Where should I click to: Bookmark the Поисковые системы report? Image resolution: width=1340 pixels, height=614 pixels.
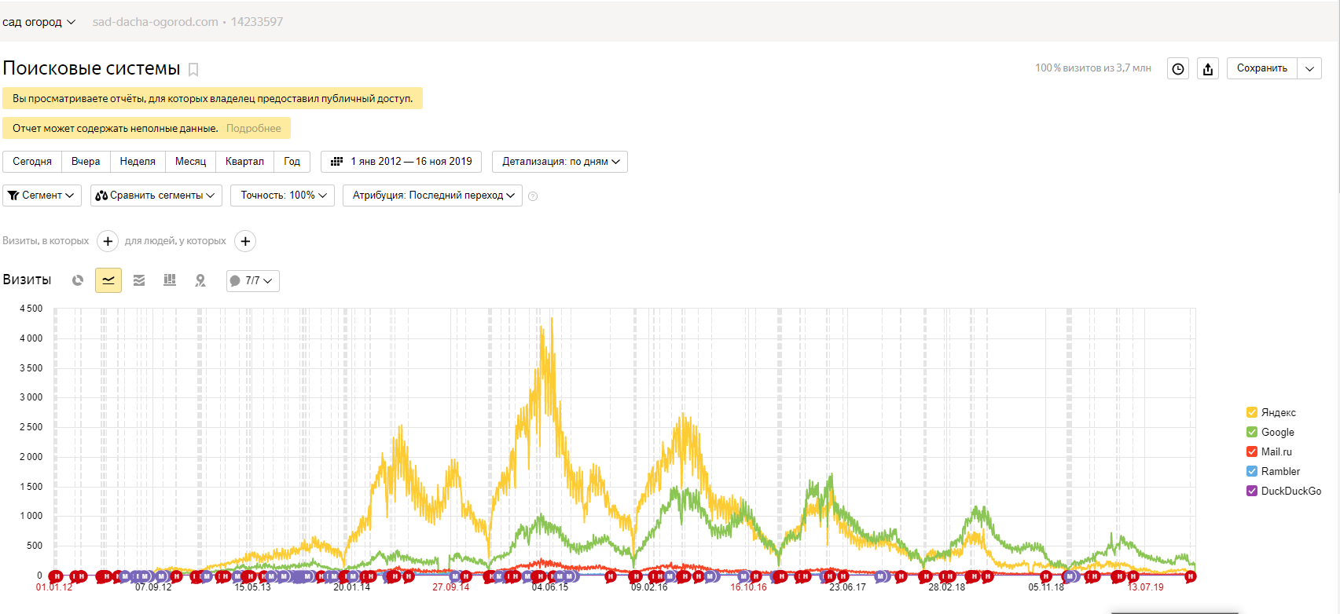tap(193, 70)
